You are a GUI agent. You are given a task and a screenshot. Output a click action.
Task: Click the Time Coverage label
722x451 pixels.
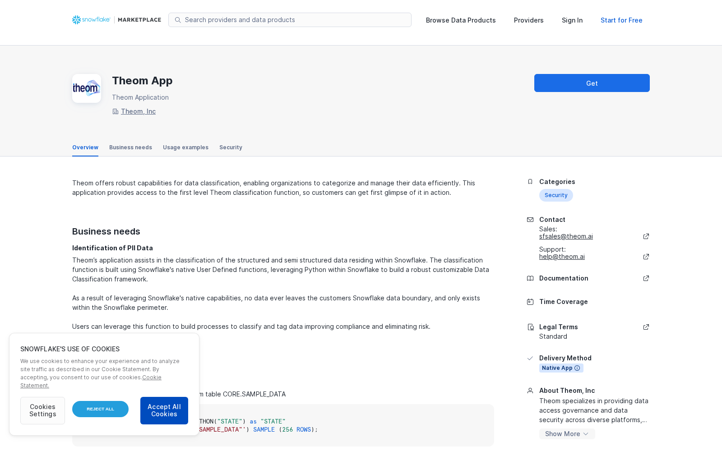click(563, 302)
